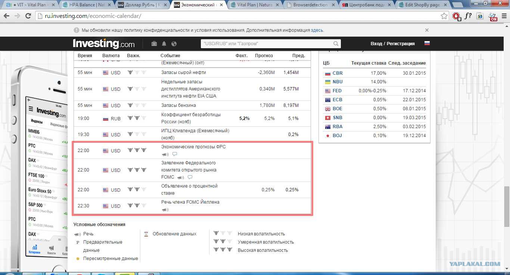This screenshot has width=510, height=275.
Task: Open the Объявление о процентной ставке event
Action: 189,189
